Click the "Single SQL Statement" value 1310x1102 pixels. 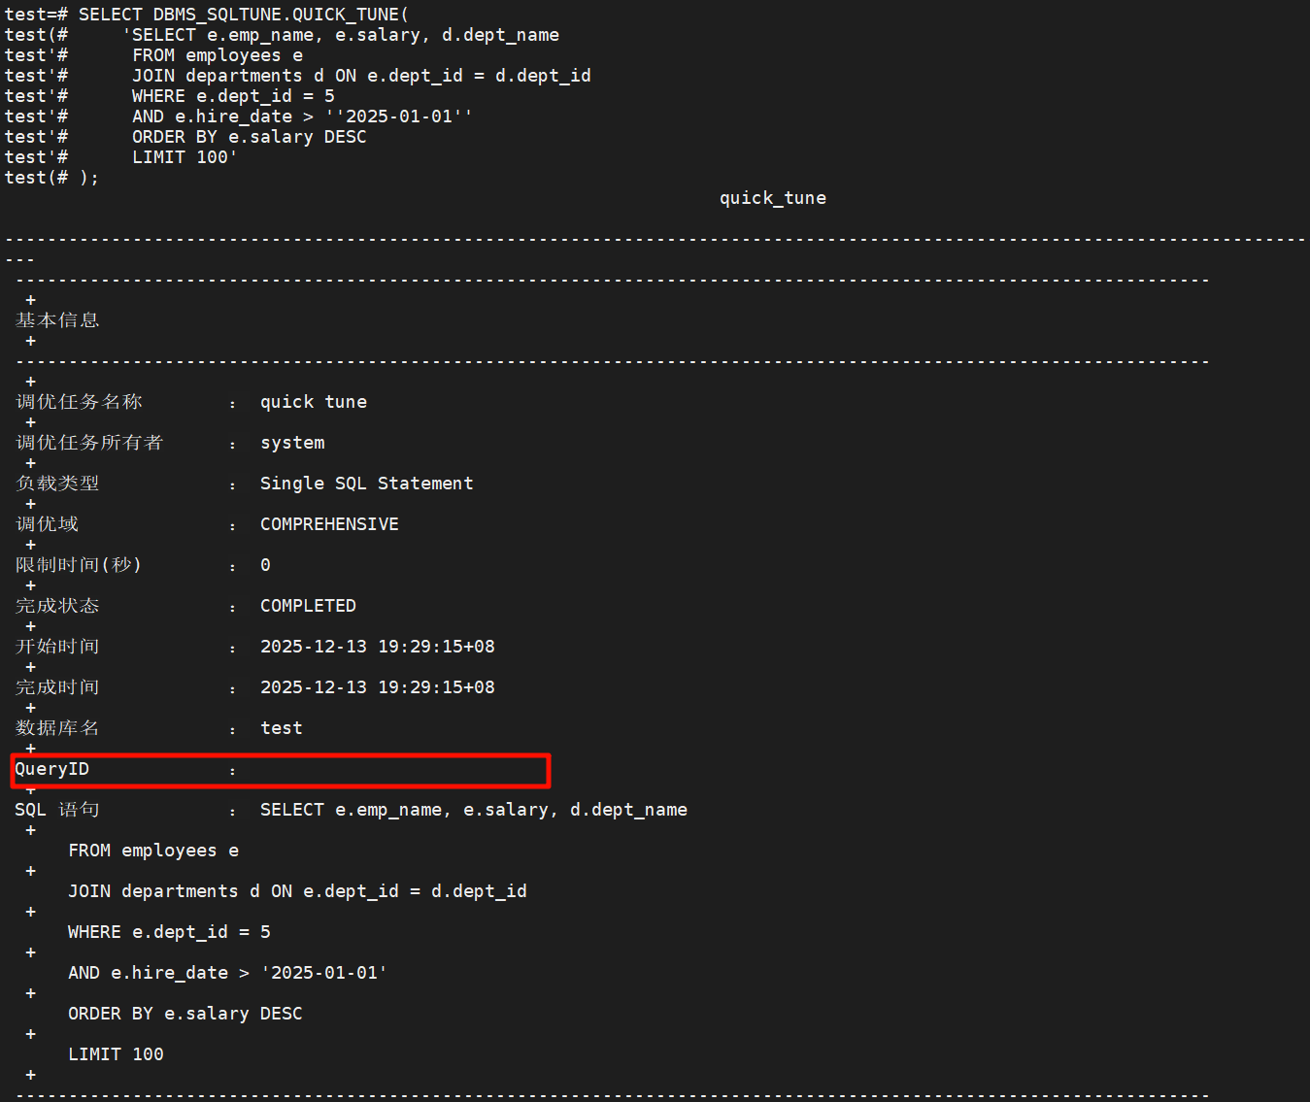click(x=366, y=484)
